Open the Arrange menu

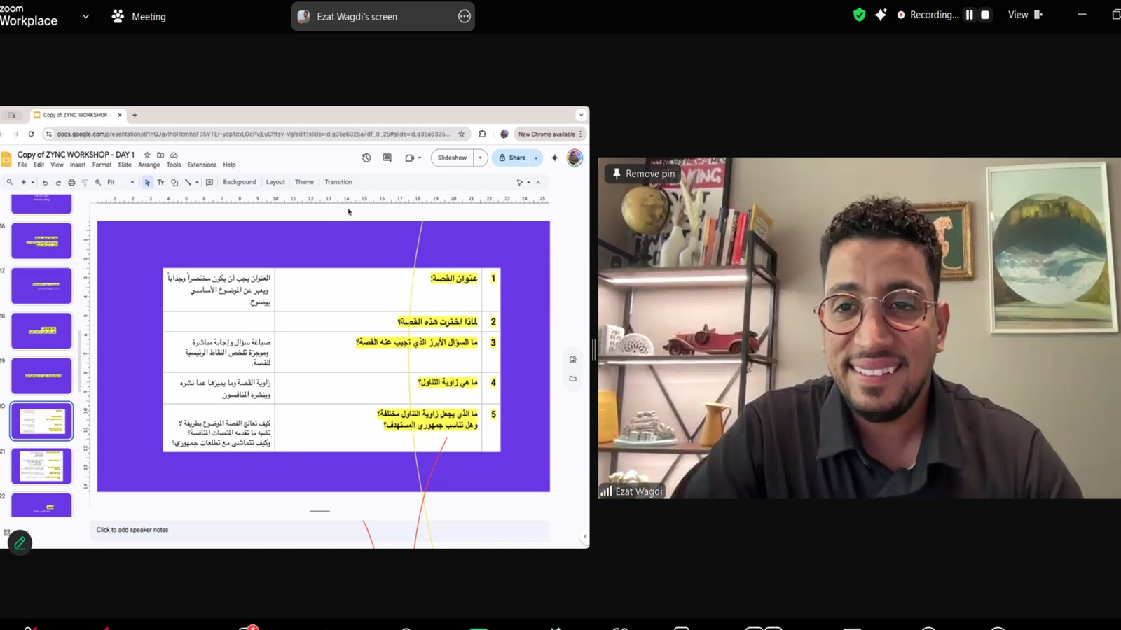[149, 165]
